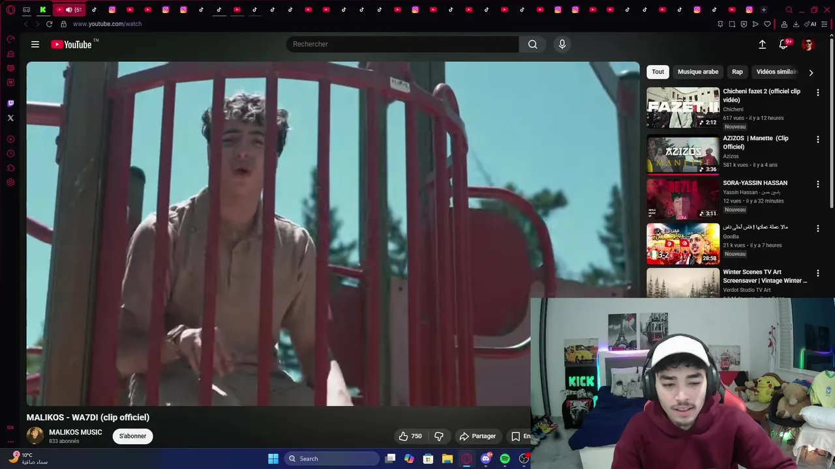Open the site security padlock icon
The width and height of the screenshot is (835, 469).
click(x=63, y=24)
